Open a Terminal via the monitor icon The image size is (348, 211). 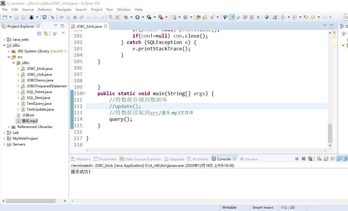pyautogui.click(x=44, y=17)
